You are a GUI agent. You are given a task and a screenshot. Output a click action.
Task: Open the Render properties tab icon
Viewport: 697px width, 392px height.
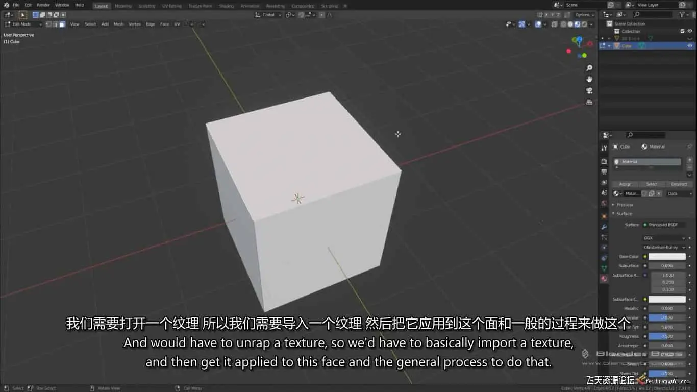click(x=604, y=161)
